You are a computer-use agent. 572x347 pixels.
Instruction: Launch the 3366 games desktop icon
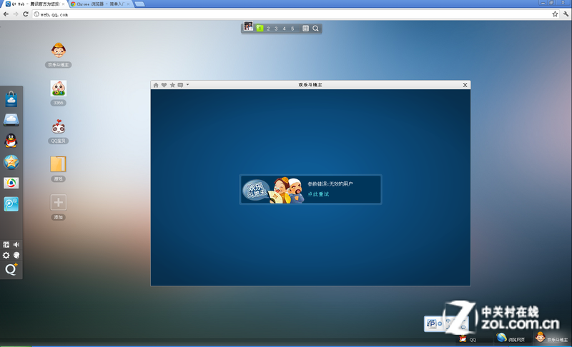[59, 89]
